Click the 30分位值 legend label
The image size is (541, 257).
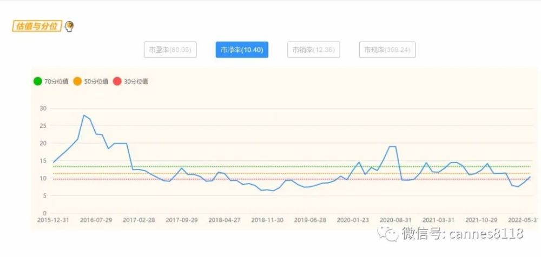click(136, 82)
